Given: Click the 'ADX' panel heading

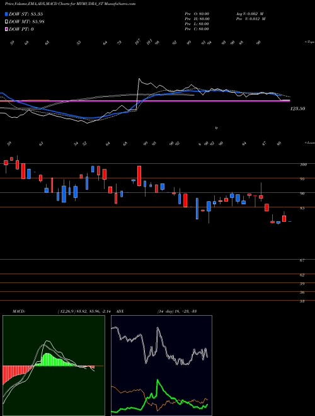Looking at the screenshot, I should tap(120, 311).
